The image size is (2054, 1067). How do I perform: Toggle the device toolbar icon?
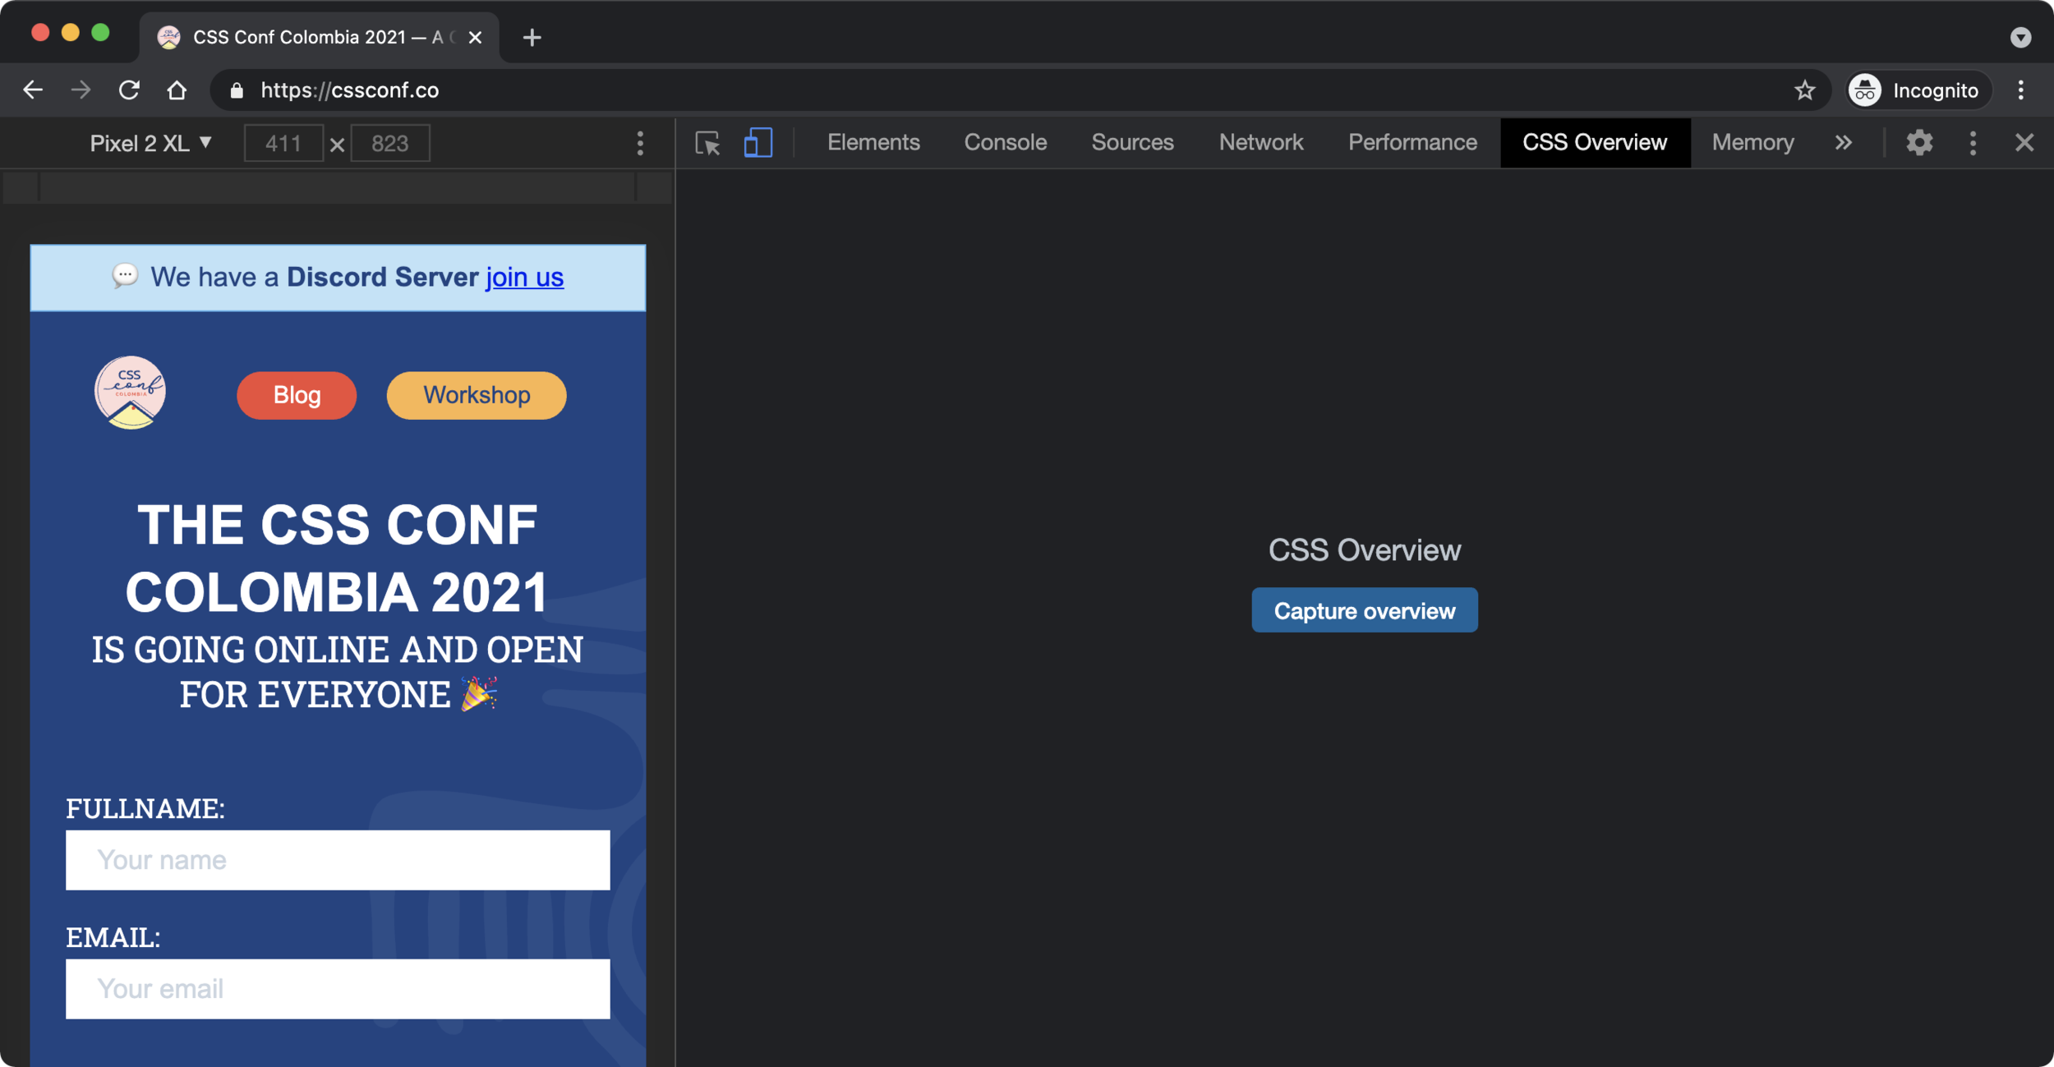758,143
